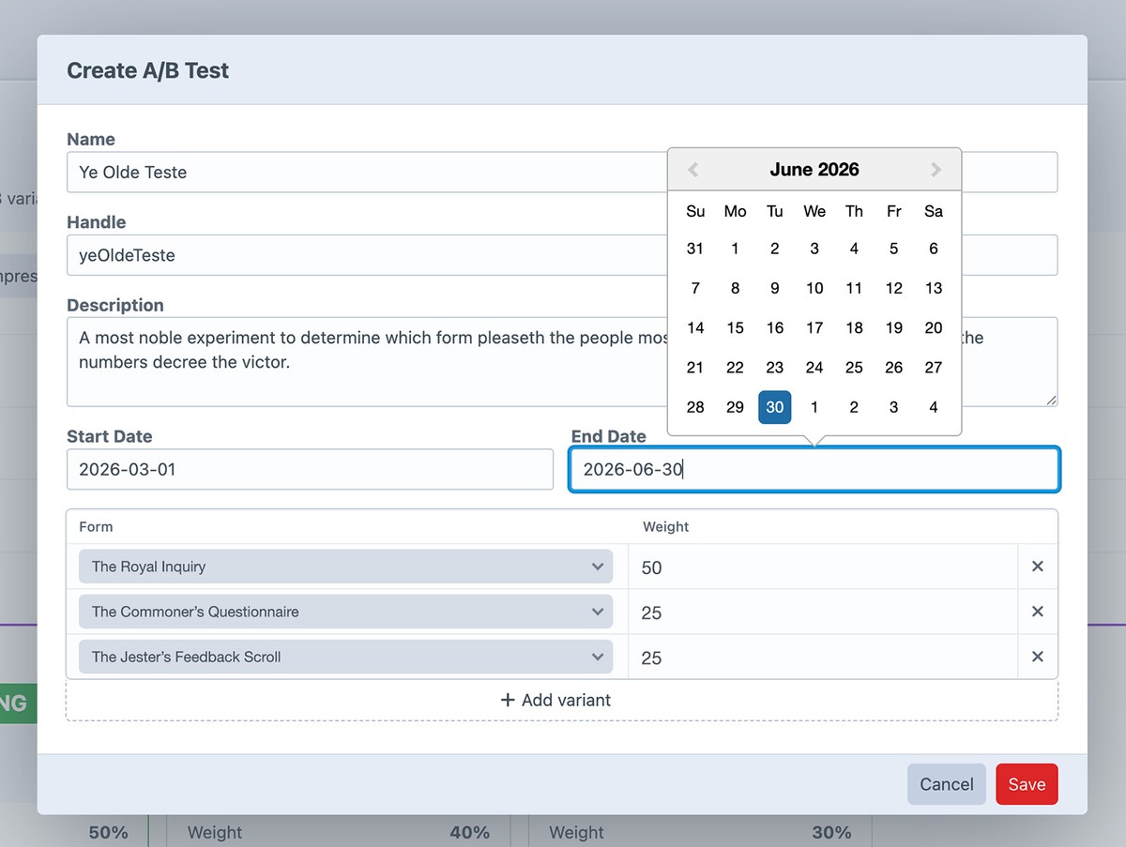Pick June 16 in the calendar
Image resolution: width=1126 pixels, height=847 pixels.
(x=775, y=327)
